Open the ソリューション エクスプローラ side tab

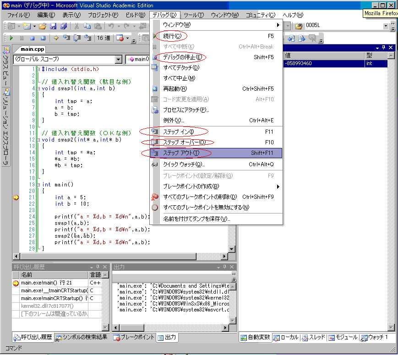coord(6,126)
